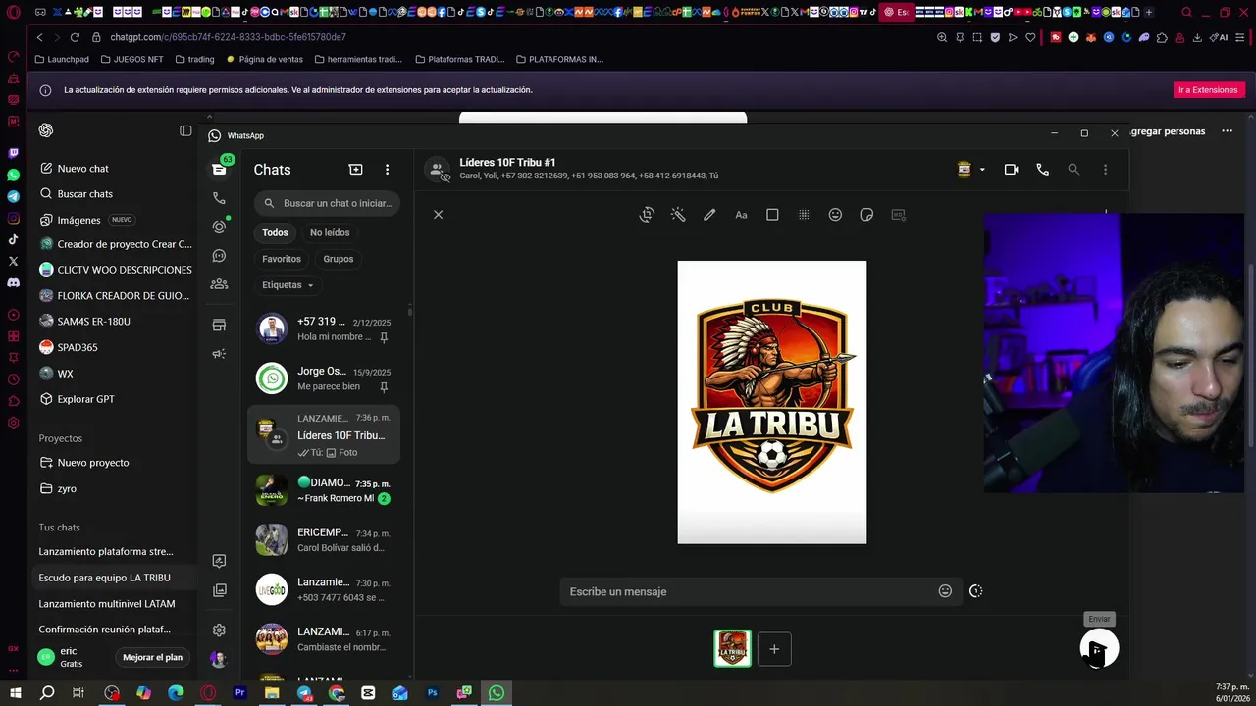
Task: Add a sticker to the image
Action: [x=866, y=215]
